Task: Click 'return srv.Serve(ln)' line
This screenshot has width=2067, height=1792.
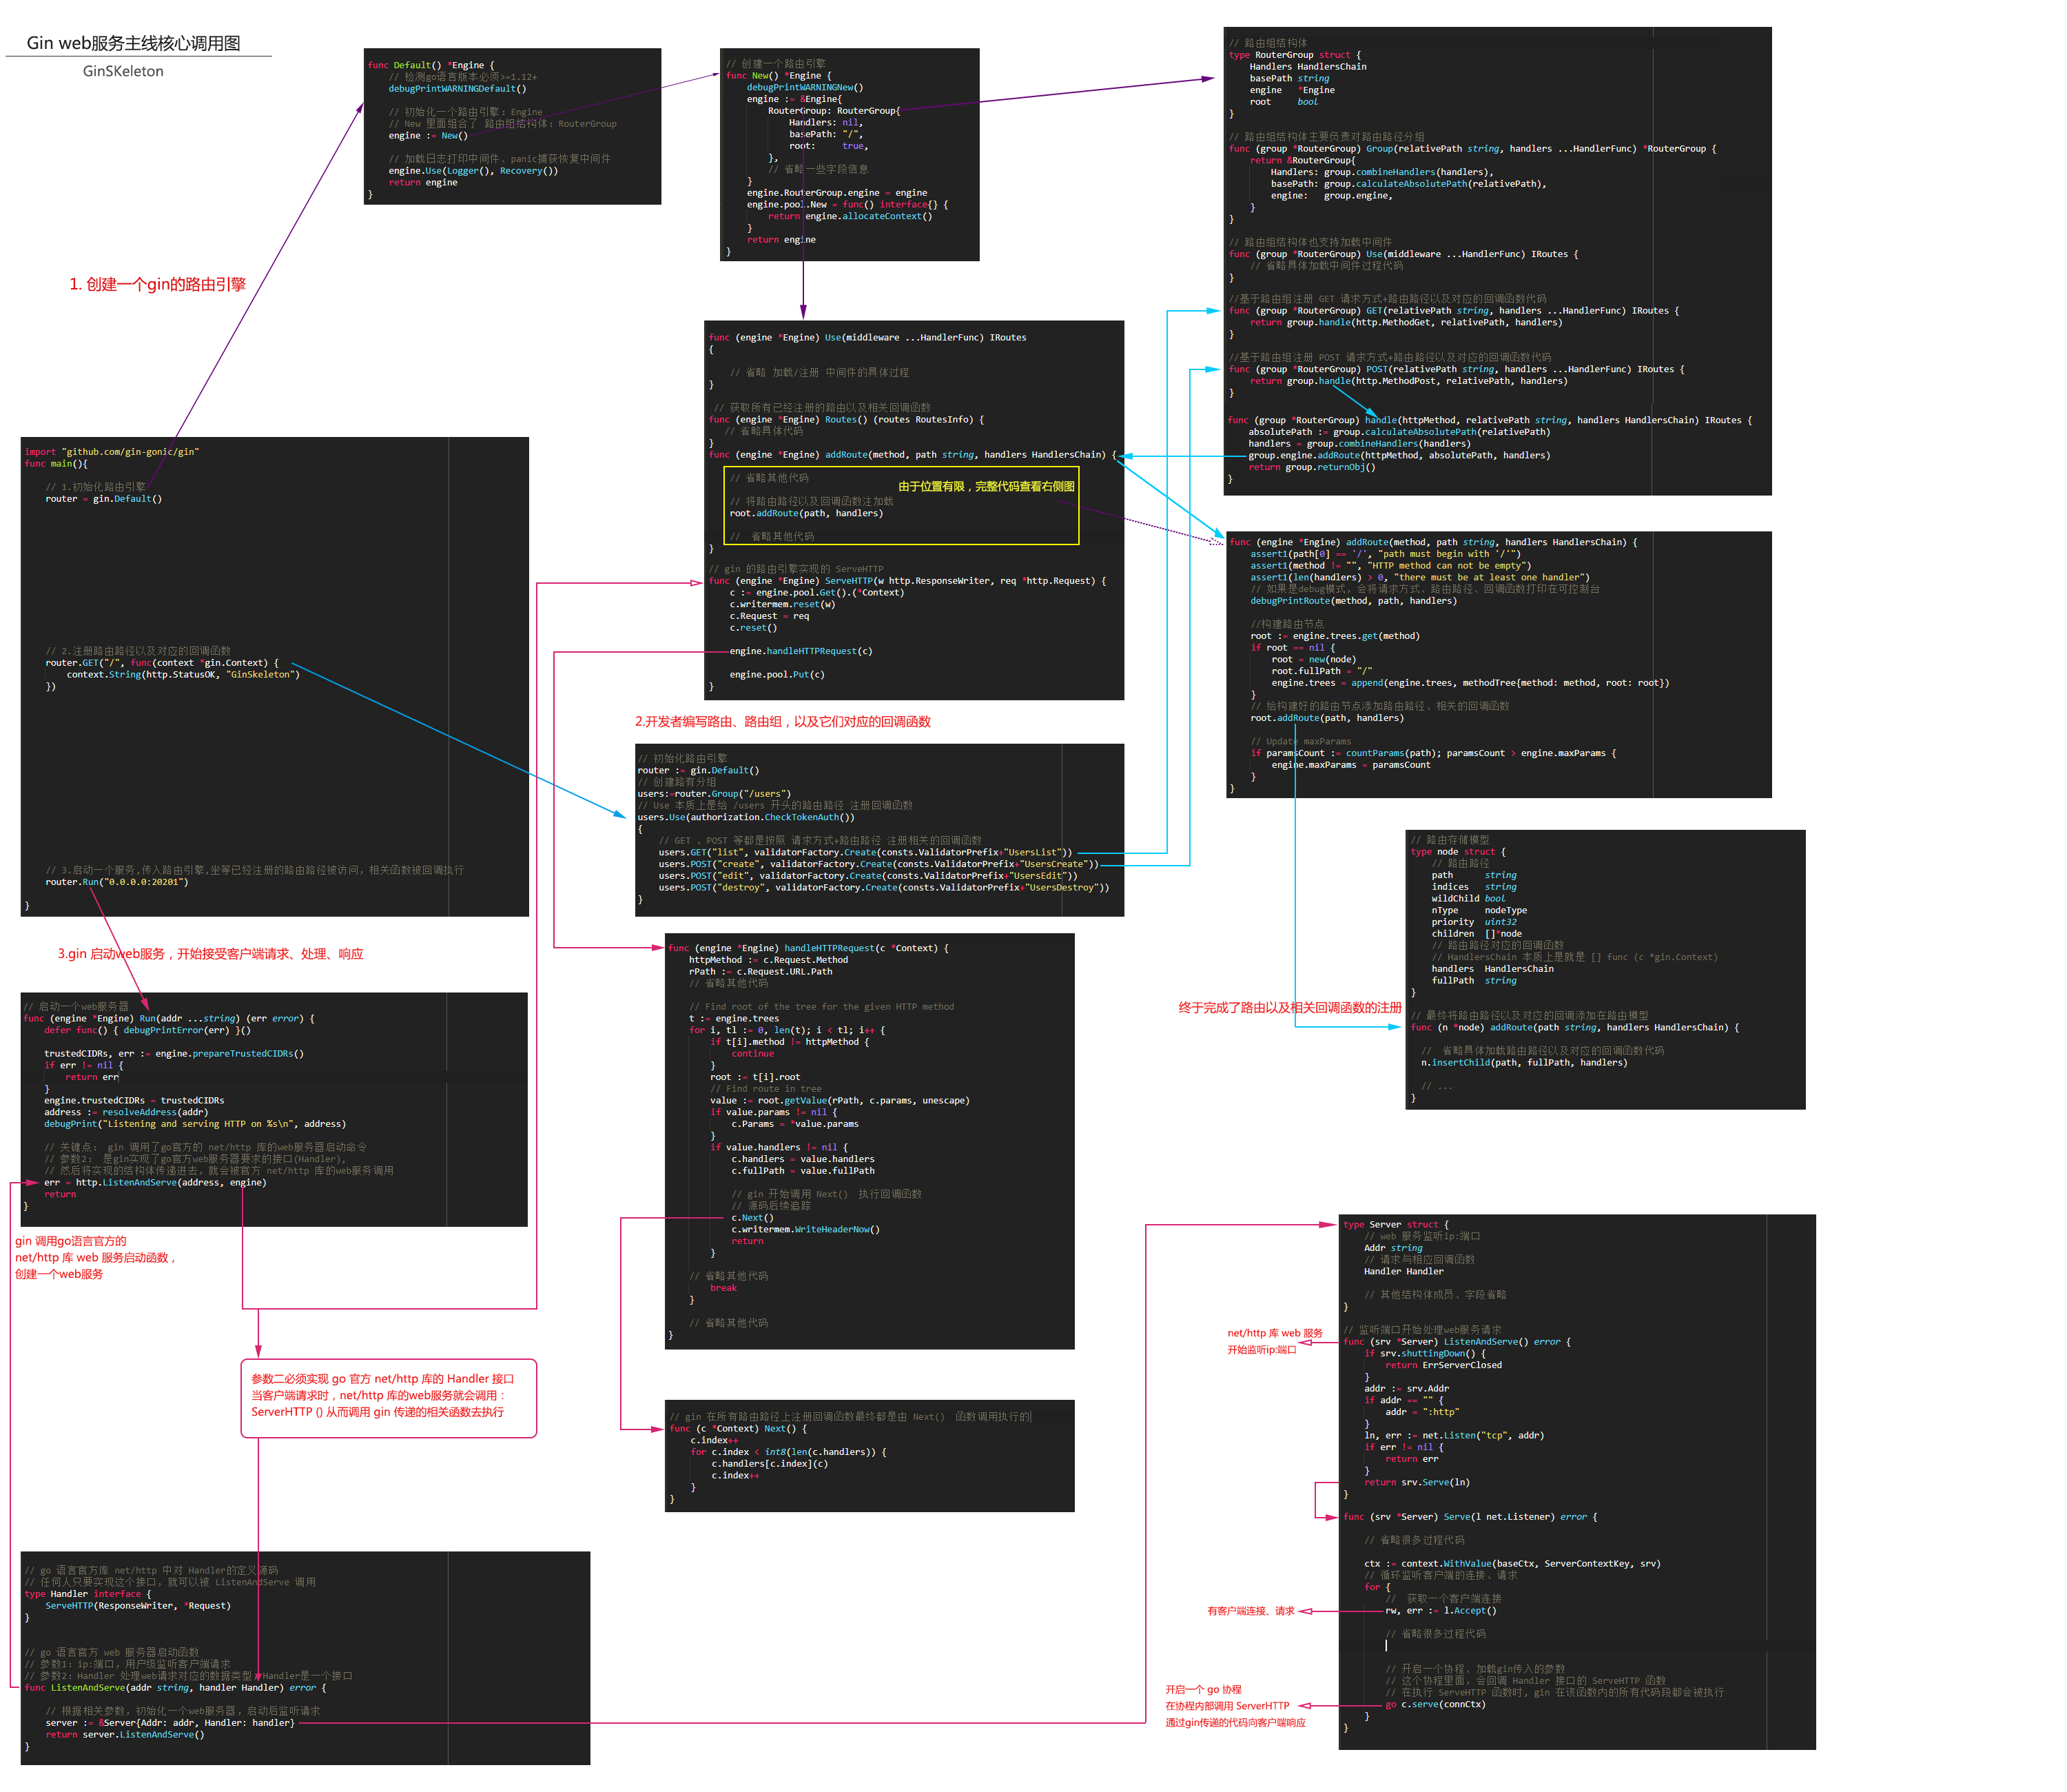Action: pyautogui.click(x=1417, y=1482)
